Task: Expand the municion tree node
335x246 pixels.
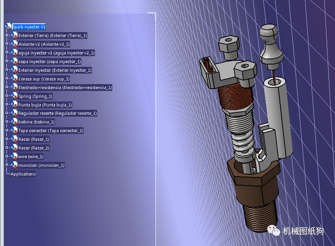Action: [x=7, y=165]
